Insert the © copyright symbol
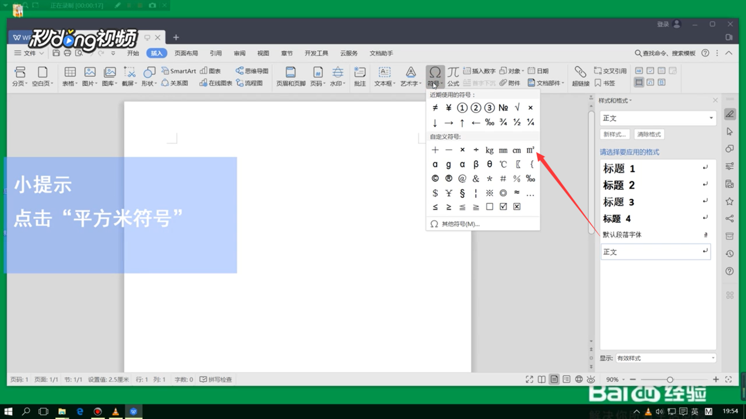Viewport: 746px width, 419px height. pos(435,179)
